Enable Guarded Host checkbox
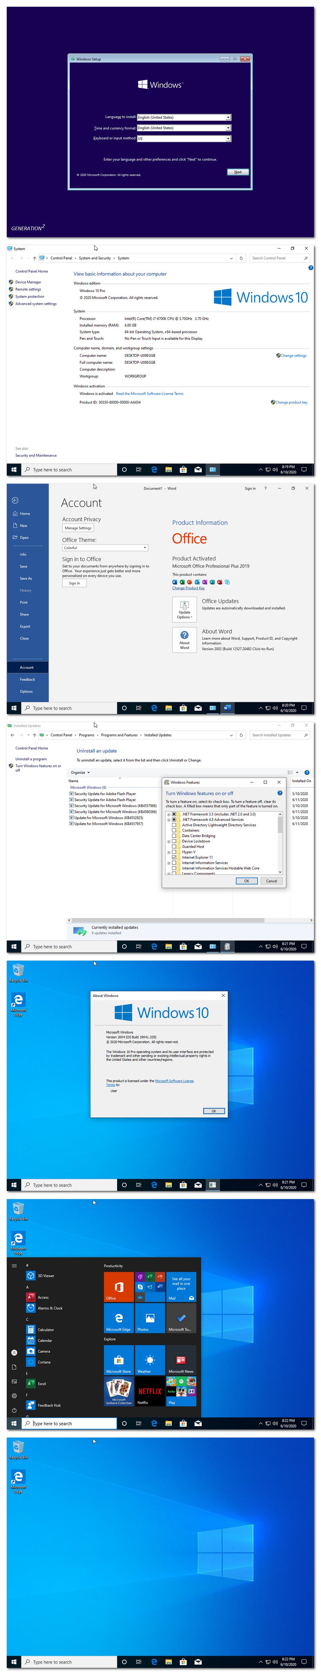This screenshot has width=321, height=1675. coord(174,847)
